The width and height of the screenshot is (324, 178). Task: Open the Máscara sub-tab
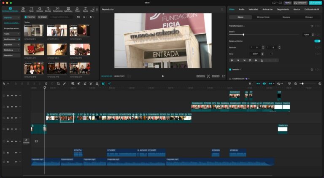pyautogui.click(x=286, y=17)
